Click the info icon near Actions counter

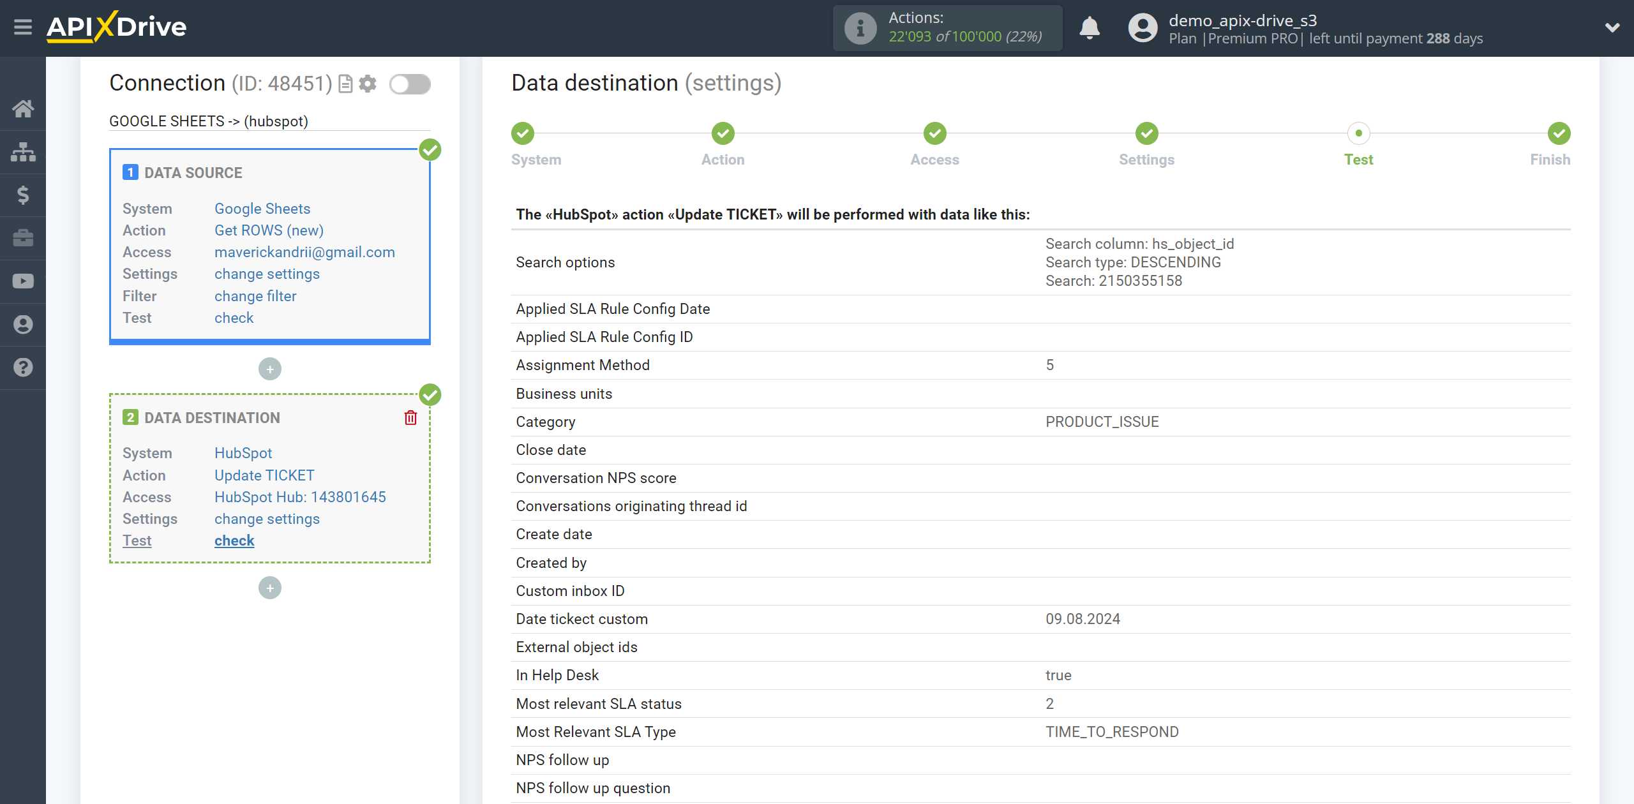[860, 27]
